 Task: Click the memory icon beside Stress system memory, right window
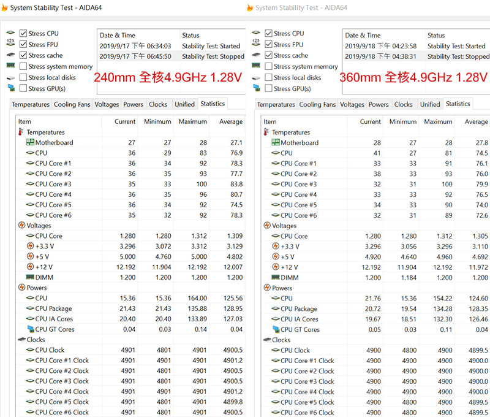coord(256,66)
